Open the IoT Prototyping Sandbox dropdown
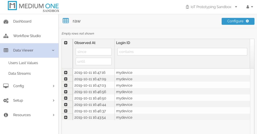257x134 pixels. click(x=211, y=7)
